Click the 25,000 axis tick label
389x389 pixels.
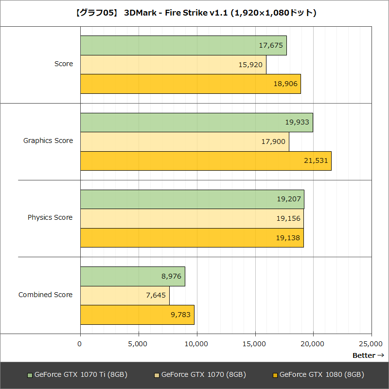click(371, 343)
